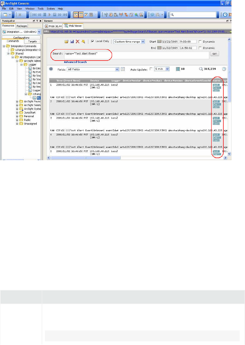Click the magnifier icon beside 315,239
Screen dimensions: 245x345
click(201, 69)
